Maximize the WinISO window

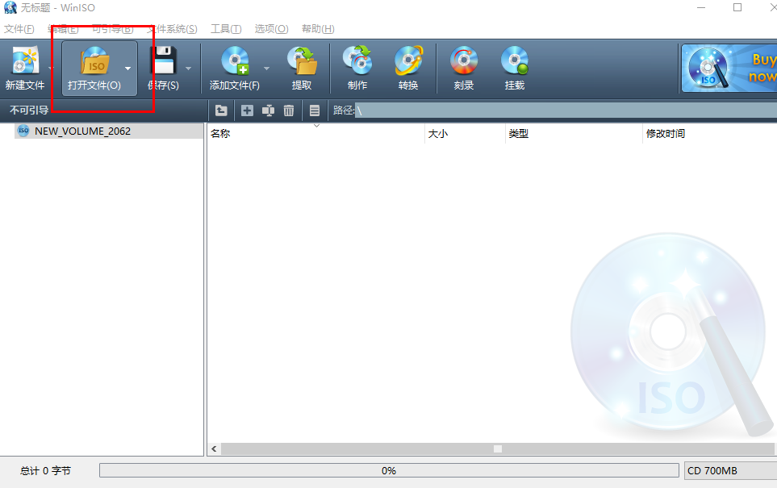(x=737, y=7)
